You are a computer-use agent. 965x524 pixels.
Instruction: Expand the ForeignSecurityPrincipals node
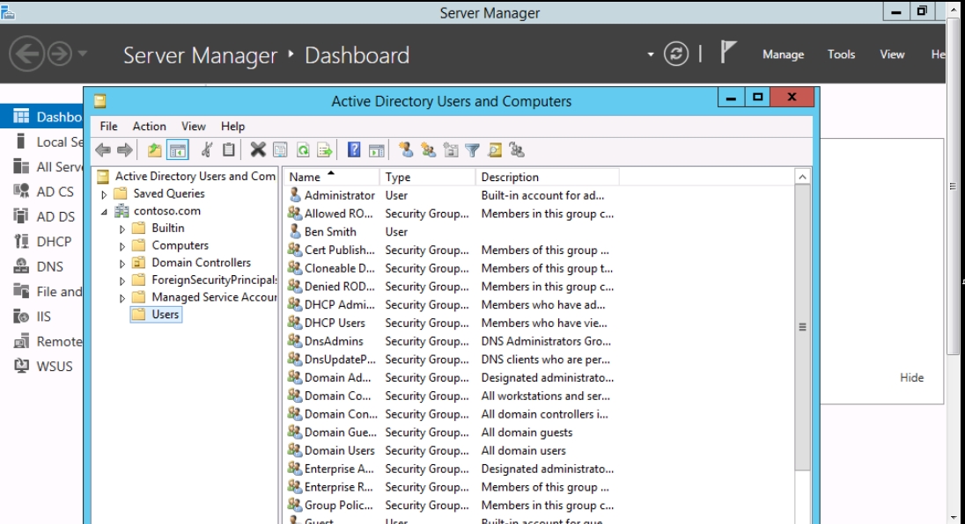[122, 280]
